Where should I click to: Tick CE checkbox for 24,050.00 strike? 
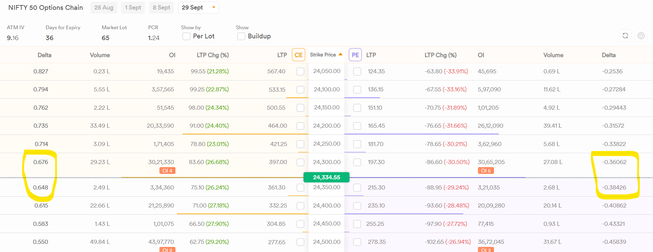point(300,71)
